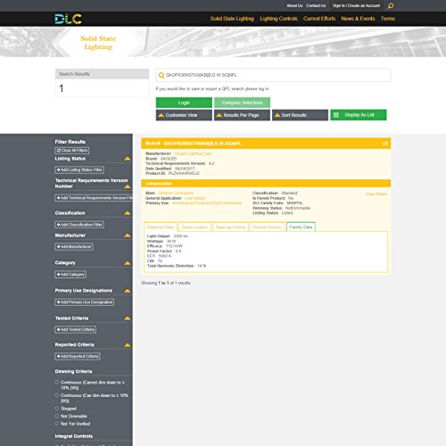Click the compare arrows icon in Model header
This screenshot has height=446, width=446.
point(385,144)
